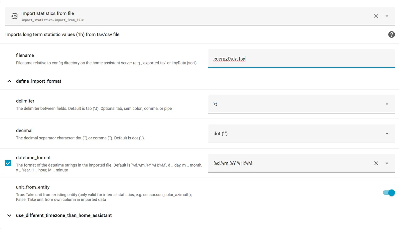
Task: Click the 'Imports long term statistic values' description
Action: tap(62, 35)
